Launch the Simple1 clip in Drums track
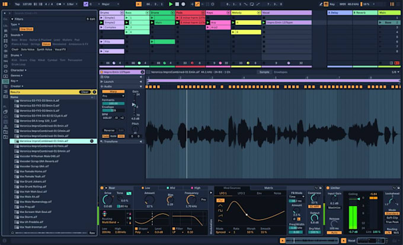The height and width of the screenshot is (245, 403). tap(101, 18)
